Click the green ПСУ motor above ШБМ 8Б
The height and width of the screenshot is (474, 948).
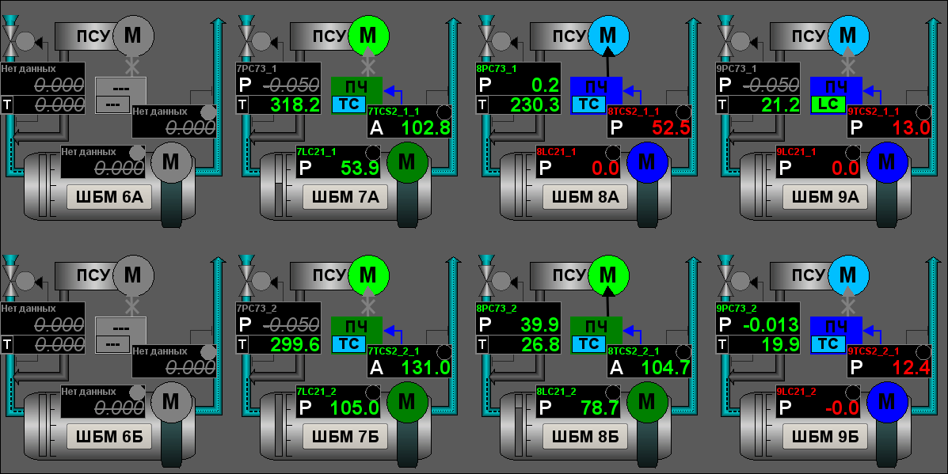[x=607, y=275]
